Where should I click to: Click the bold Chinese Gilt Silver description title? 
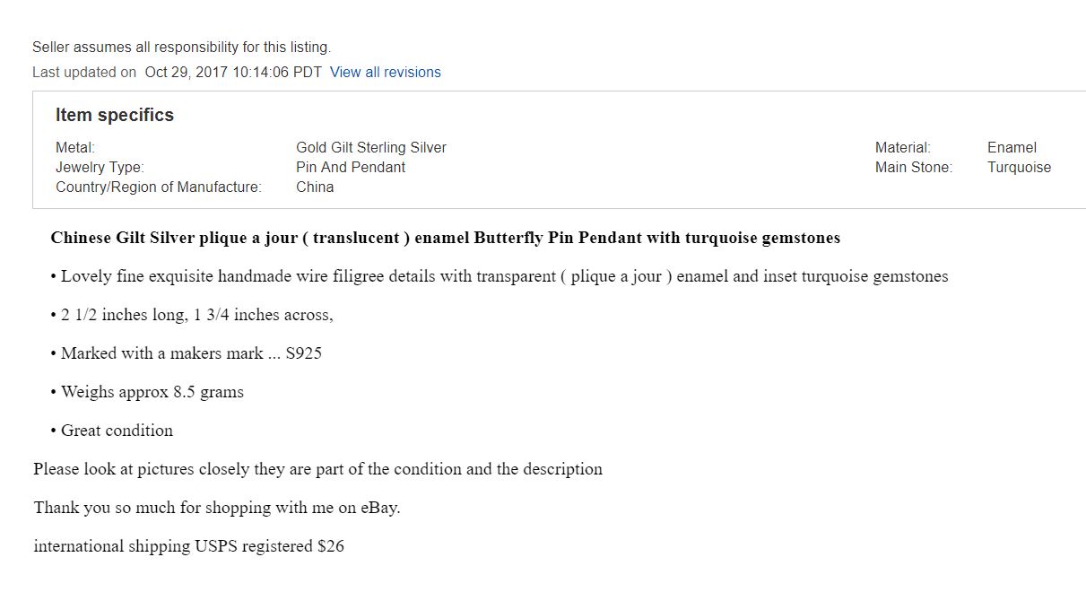coord(445,239)
